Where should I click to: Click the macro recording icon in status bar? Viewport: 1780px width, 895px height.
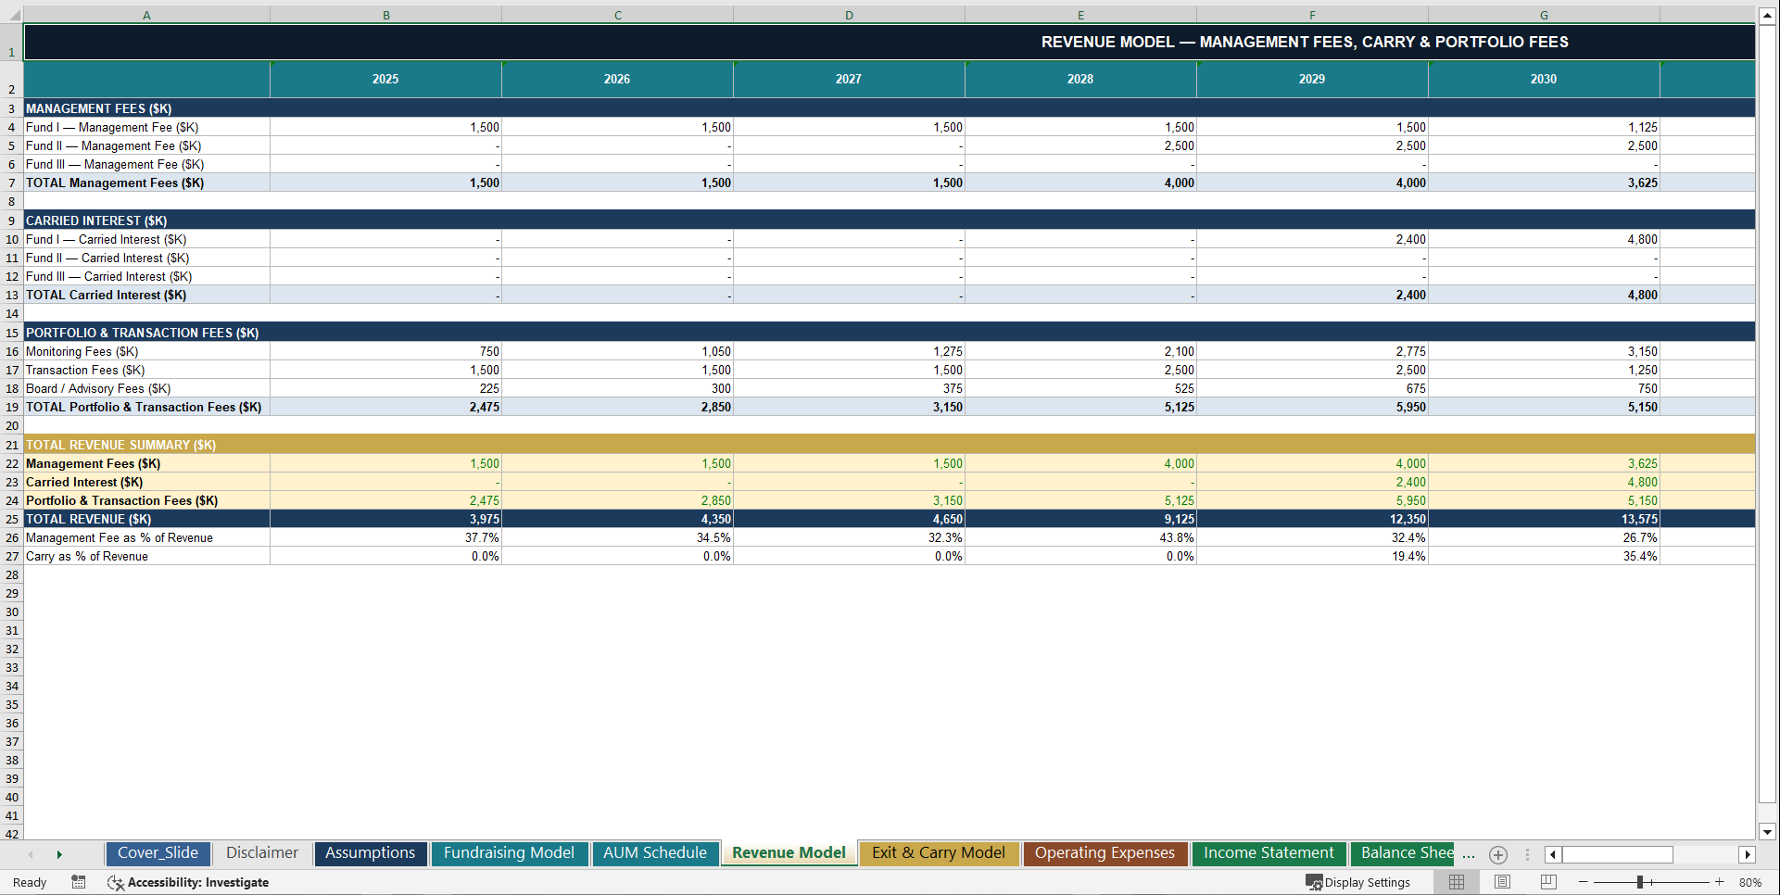click(x=79, y=882)
